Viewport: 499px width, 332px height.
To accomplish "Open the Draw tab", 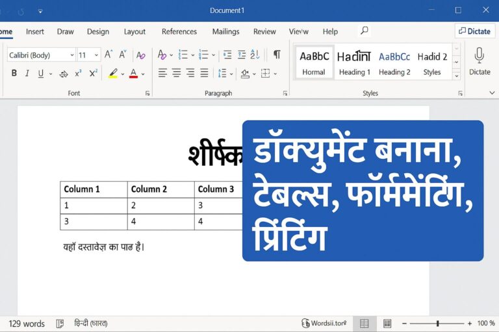I will coord(65,32).
